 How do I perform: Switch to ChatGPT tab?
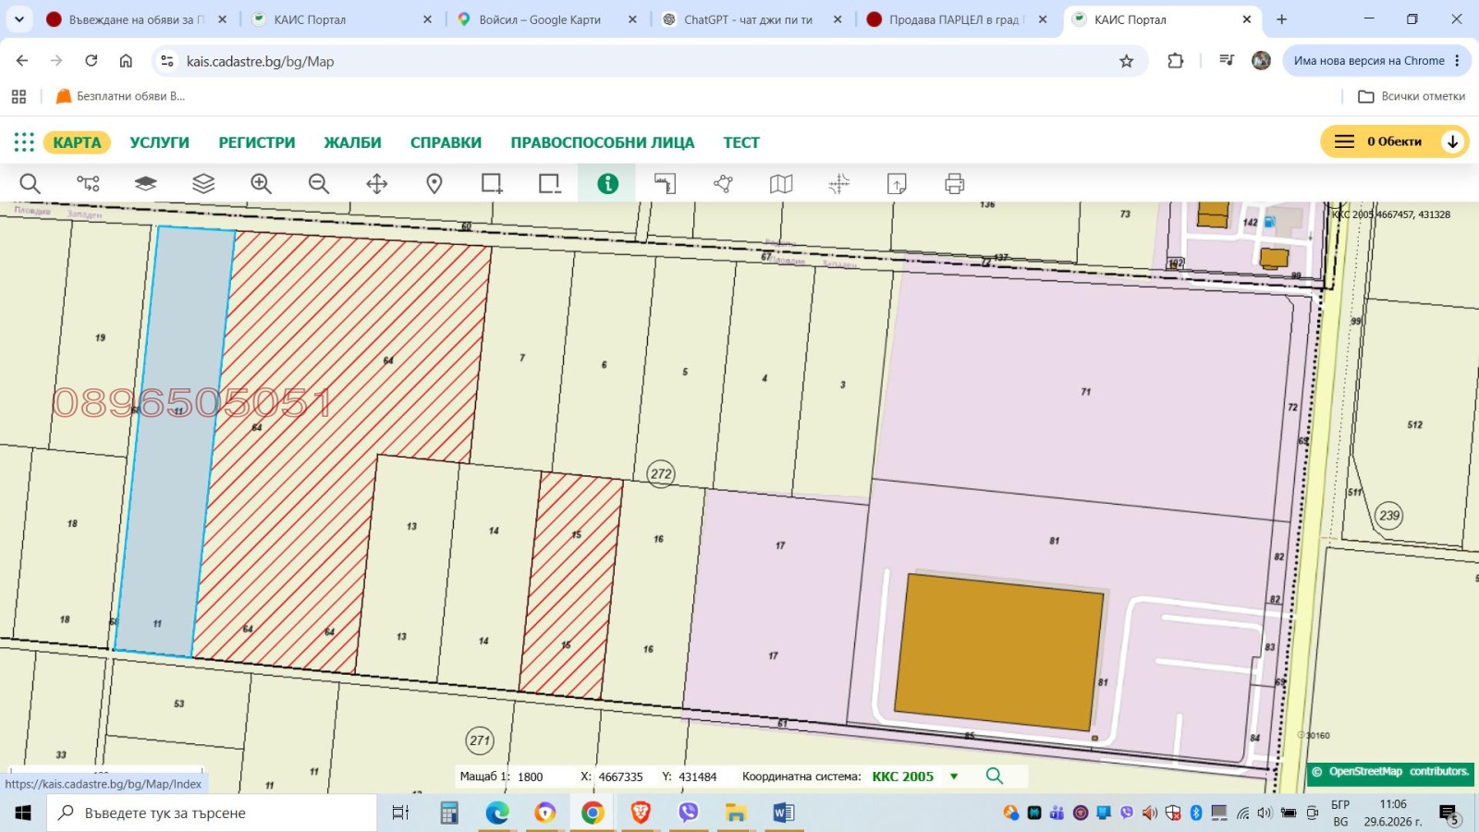pyautogui.click(x=752, y=19)
